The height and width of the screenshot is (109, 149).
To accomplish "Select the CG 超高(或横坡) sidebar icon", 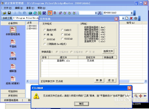I will click(x=13, y=79).
